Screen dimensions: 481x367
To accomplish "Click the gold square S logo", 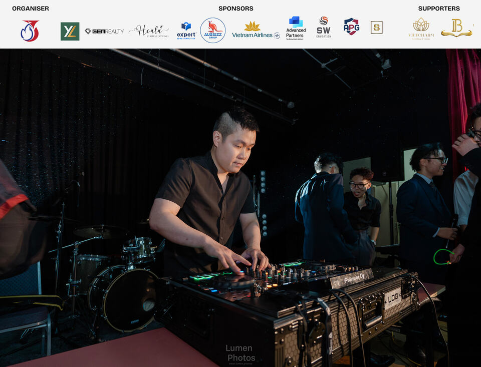I will click(376, 28).
